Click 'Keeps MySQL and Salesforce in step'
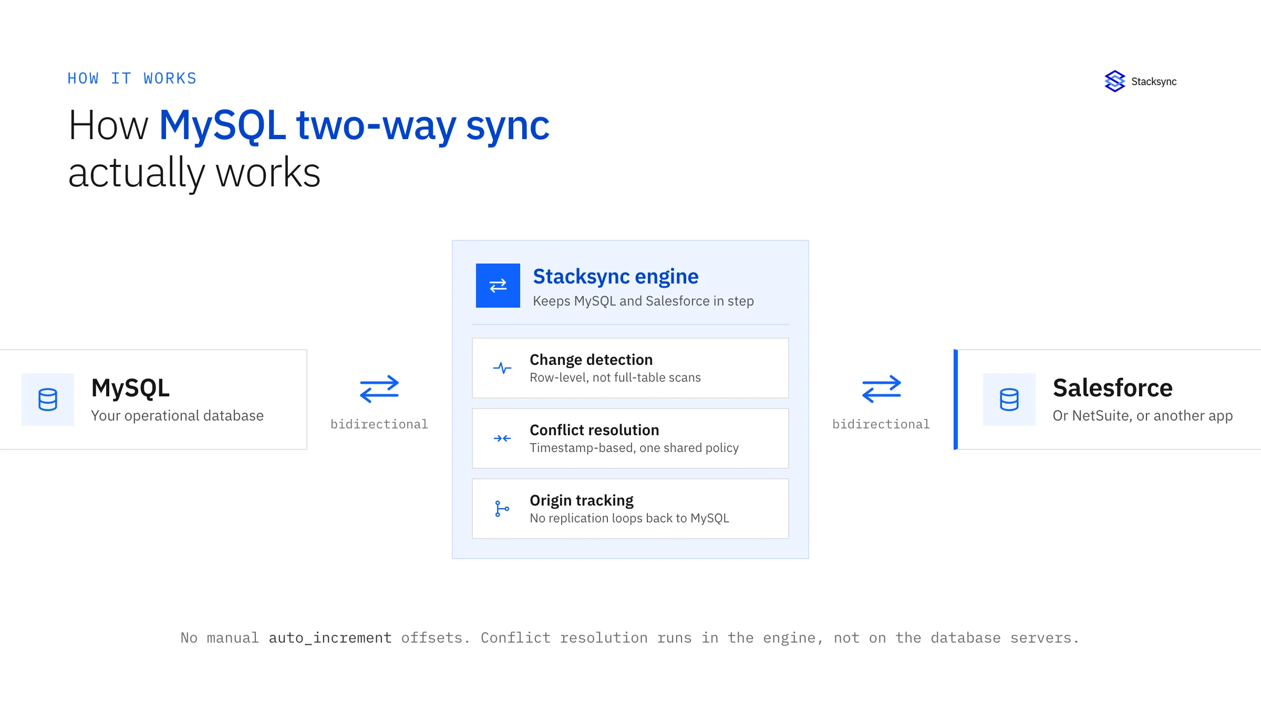 pos(644,301)
